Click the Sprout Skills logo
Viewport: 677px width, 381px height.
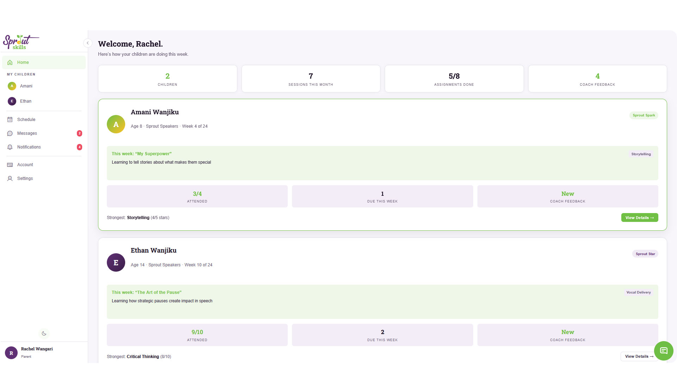pyautogui.click(x=21, y=42)
